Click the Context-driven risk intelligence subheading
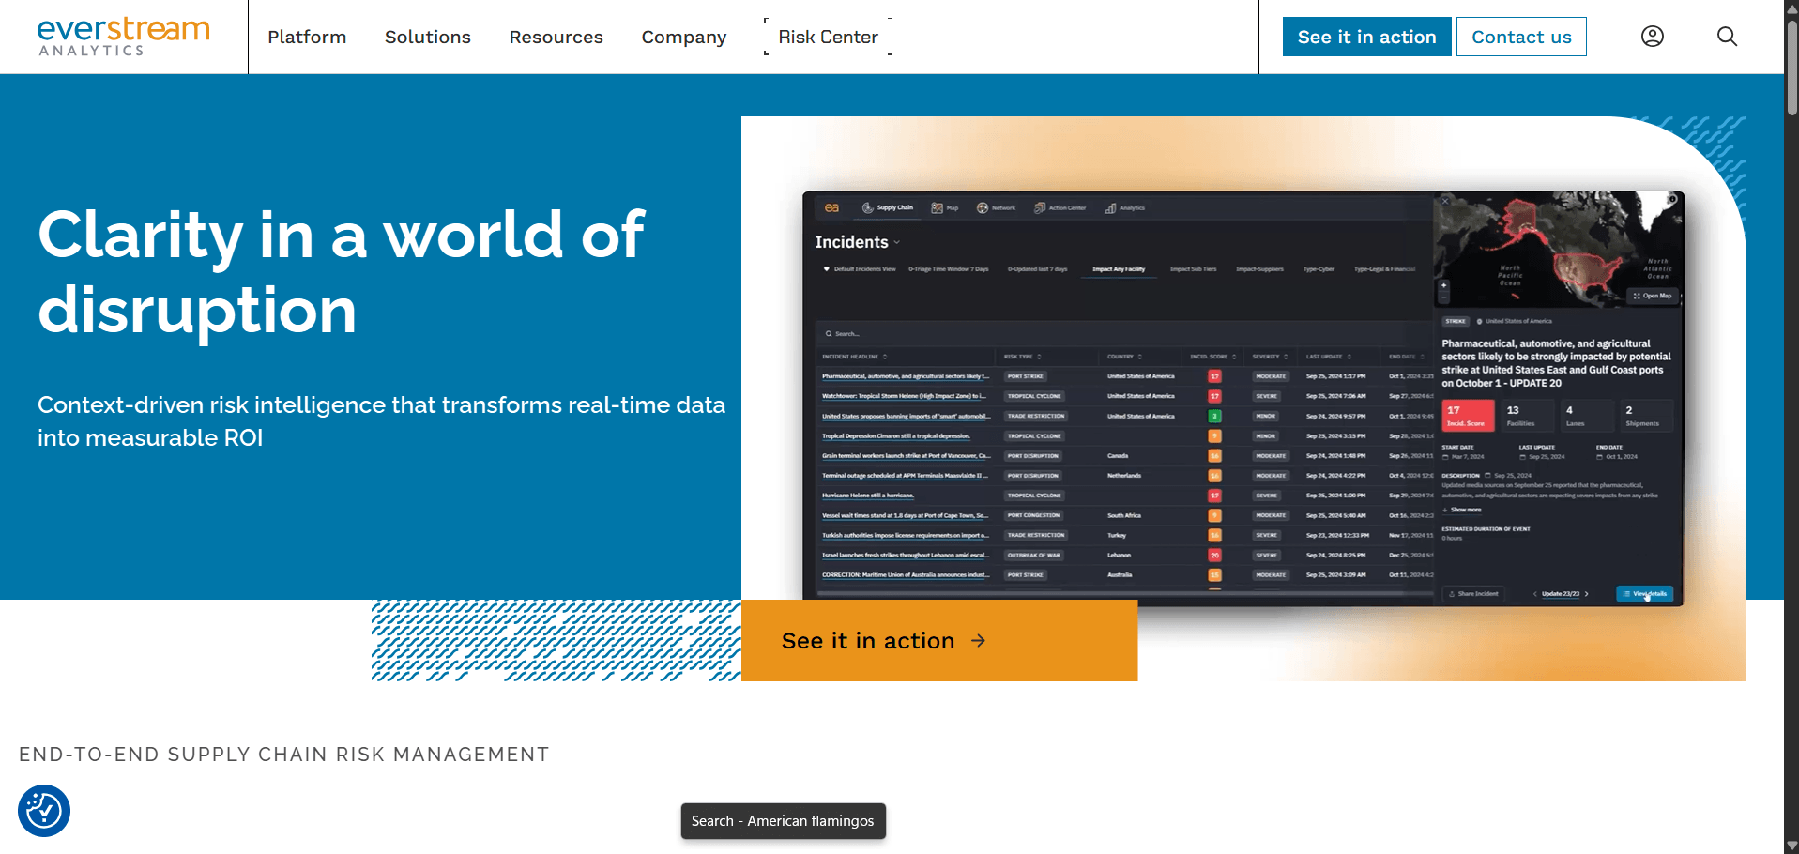The image size is (1799, 854). [x=381, y=421]
